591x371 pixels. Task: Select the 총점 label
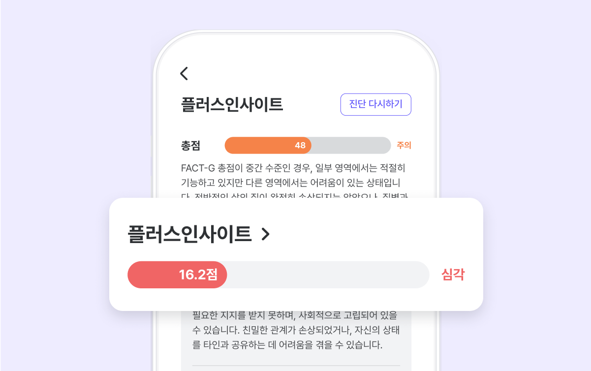tap(190, 146)
